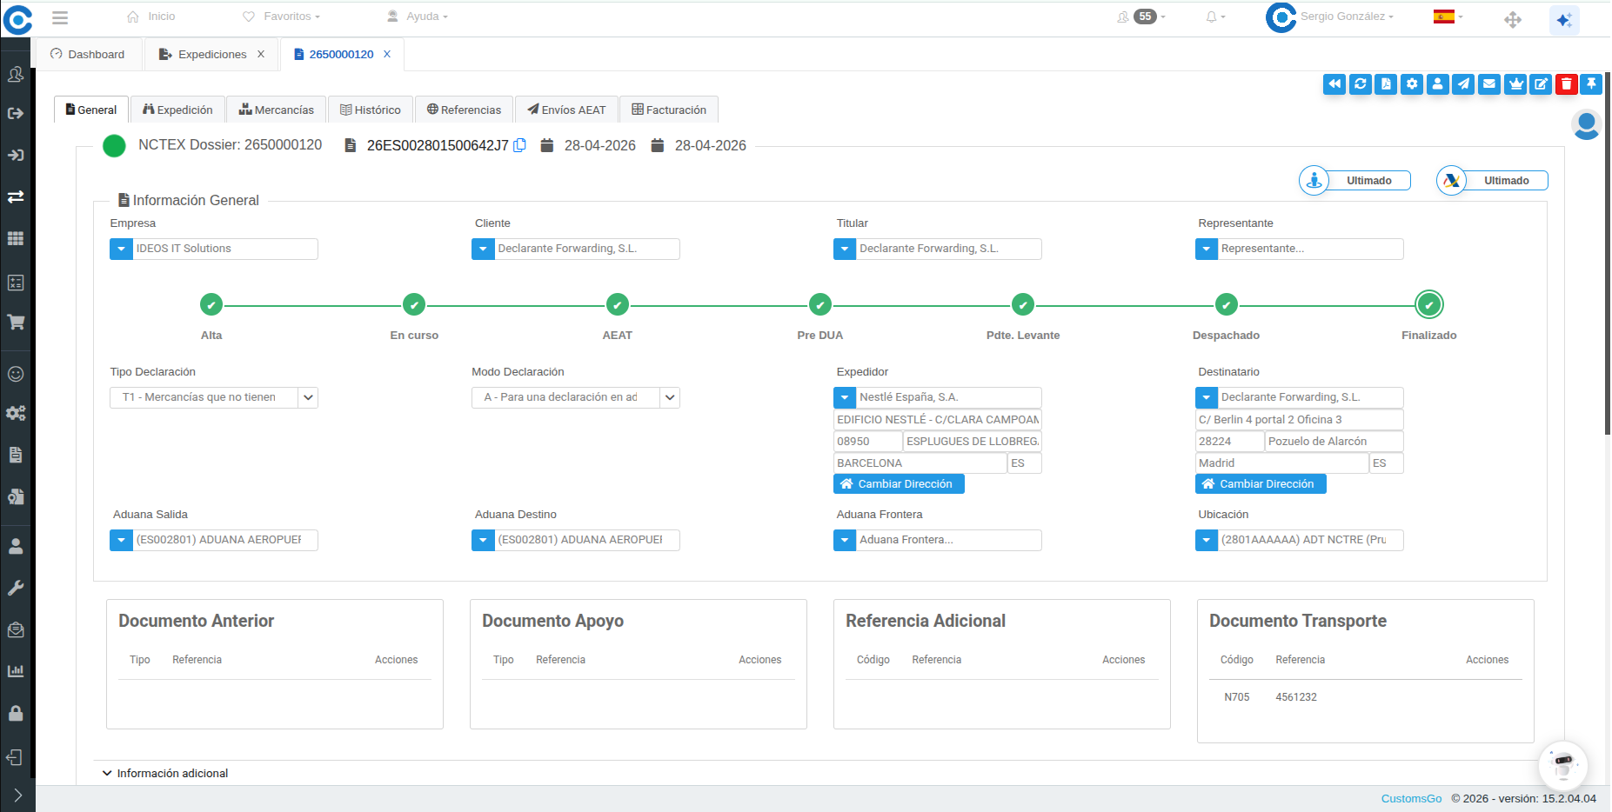Click Cambiar Dirección under Expedidor
1612x812 pixels.
click(x=899, y=484)
